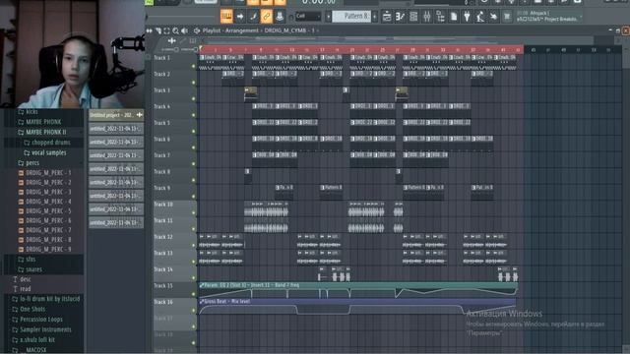The height and width of the screenshot is (354, 630).
Task: Add new item with plus on Untitled project
Action: click(140, 115)
